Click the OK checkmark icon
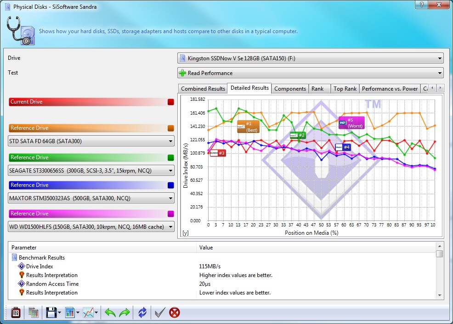This screenshot has height=324, width=453. (160, 312)
